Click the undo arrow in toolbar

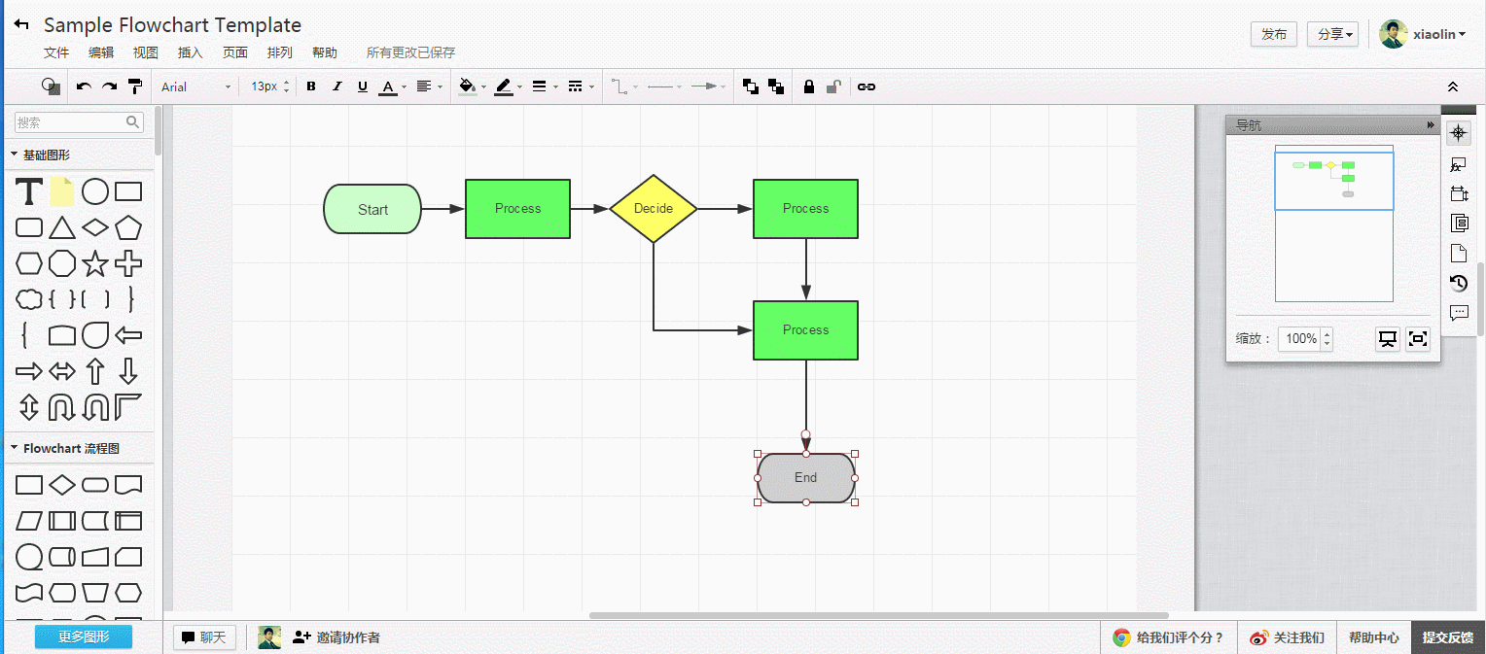[84, 86]
